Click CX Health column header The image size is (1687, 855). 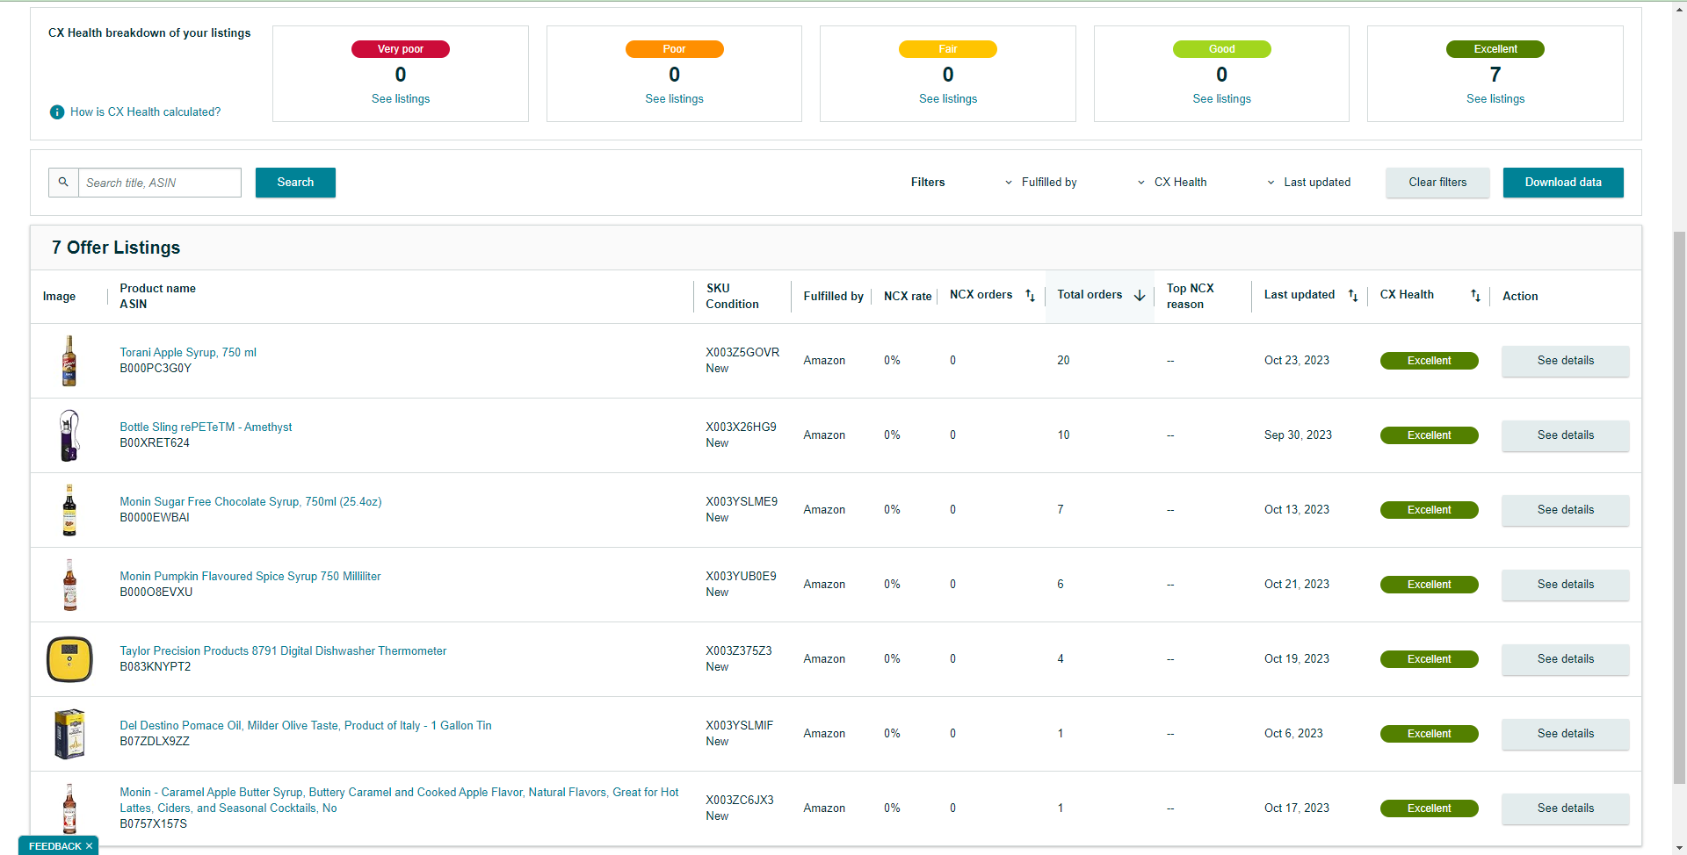pyautogui.click(x=1406, y=295)
